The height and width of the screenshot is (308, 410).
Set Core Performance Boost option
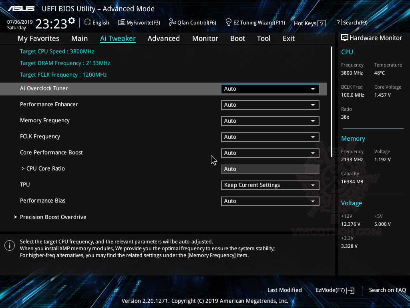click(270, 153)
